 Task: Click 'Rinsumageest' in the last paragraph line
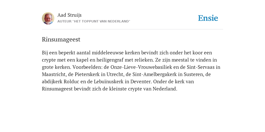coord(57,89)
